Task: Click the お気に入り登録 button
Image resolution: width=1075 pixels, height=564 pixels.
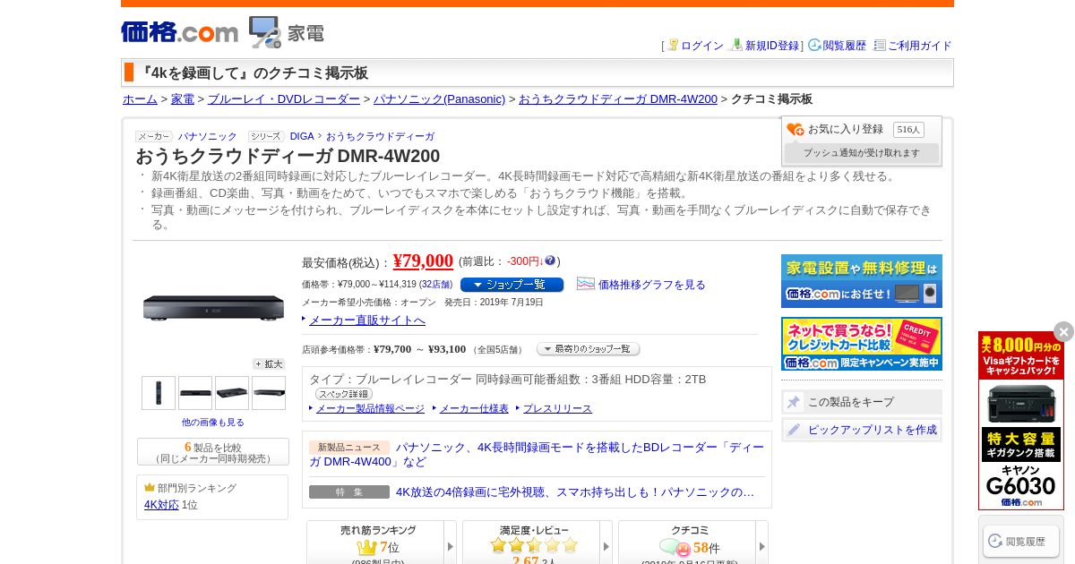Action: click(x=846, y=130)
